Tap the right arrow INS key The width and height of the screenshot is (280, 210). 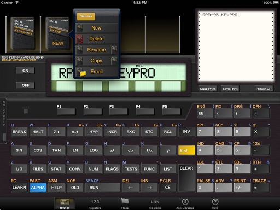tap(149, 188)
